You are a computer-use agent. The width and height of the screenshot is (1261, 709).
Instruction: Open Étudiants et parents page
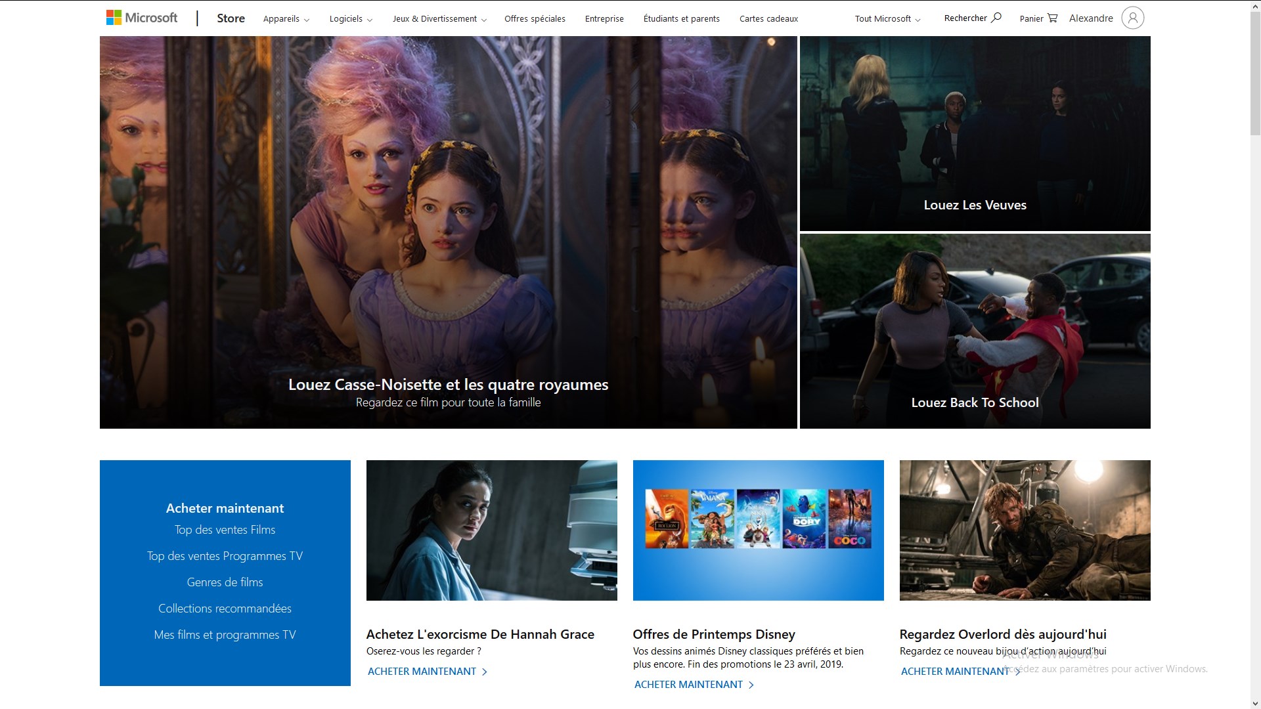pyautogui.click(x=681, y=19)
